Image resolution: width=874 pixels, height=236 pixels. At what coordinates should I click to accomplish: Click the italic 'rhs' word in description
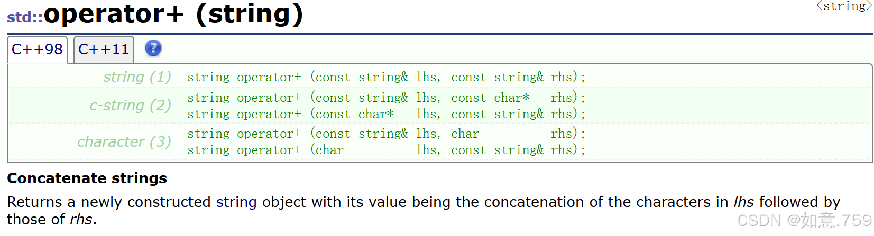[x=81, y=219]
